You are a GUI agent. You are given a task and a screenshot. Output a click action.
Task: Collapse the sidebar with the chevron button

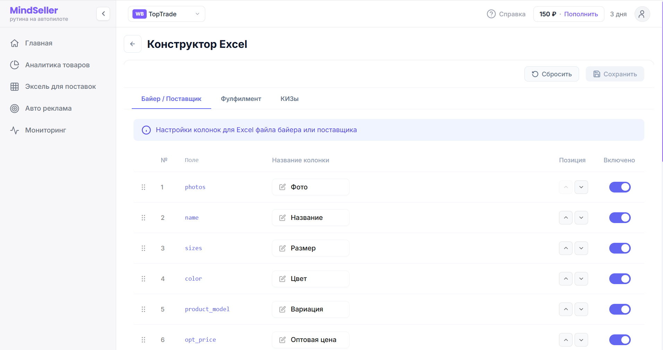click(x=103, y=14)
